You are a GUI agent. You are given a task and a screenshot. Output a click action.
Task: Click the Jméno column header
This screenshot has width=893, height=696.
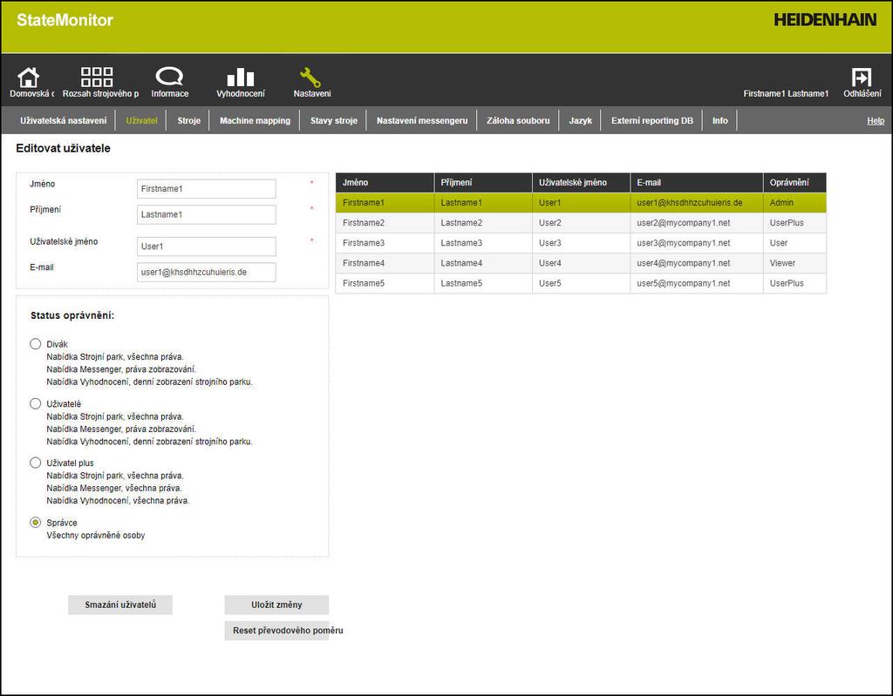385,183
